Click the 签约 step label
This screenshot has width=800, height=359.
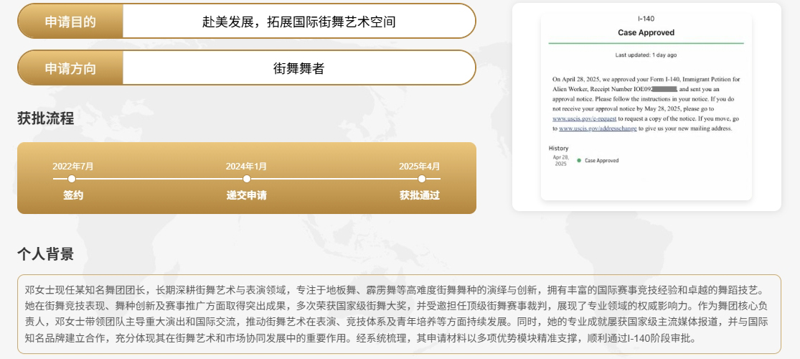(73, 195)
